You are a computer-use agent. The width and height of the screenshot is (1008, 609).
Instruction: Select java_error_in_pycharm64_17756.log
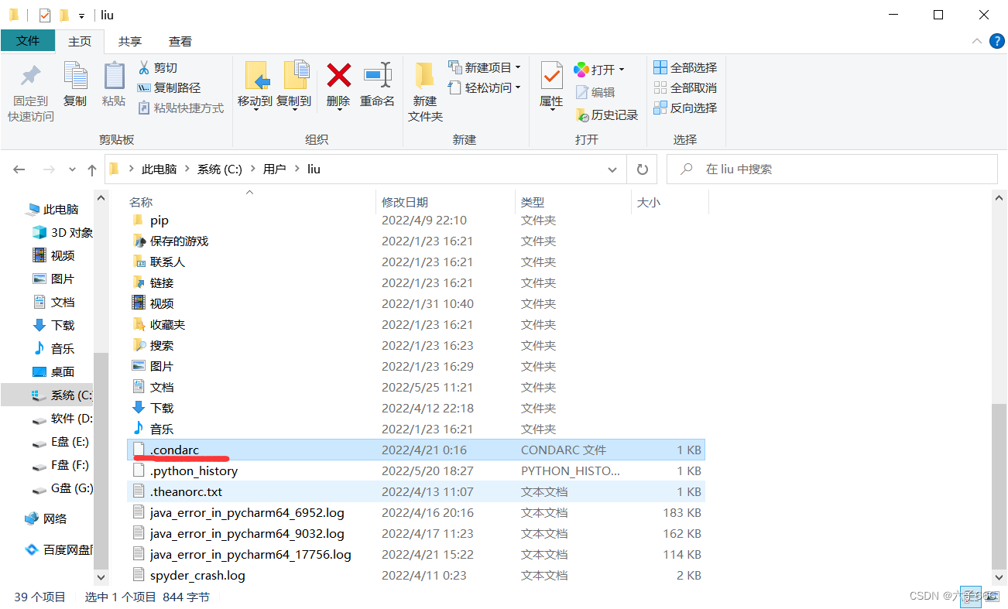(416, 554)
